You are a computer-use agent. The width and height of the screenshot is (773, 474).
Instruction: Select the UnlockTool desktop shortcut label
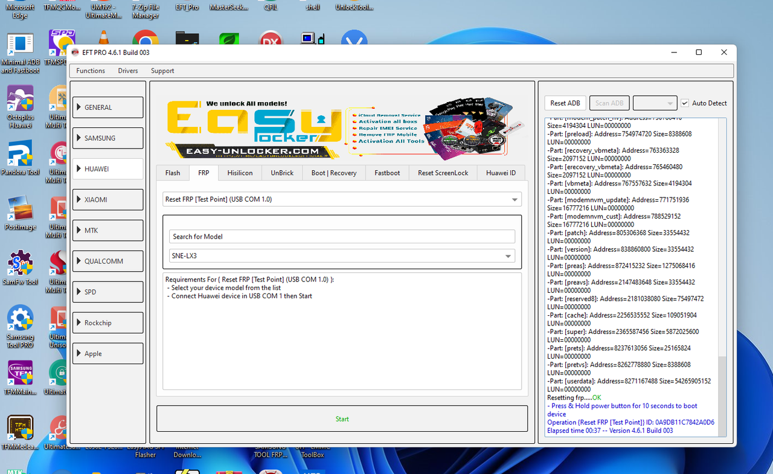pyautogui.click(x=354, y=7)
